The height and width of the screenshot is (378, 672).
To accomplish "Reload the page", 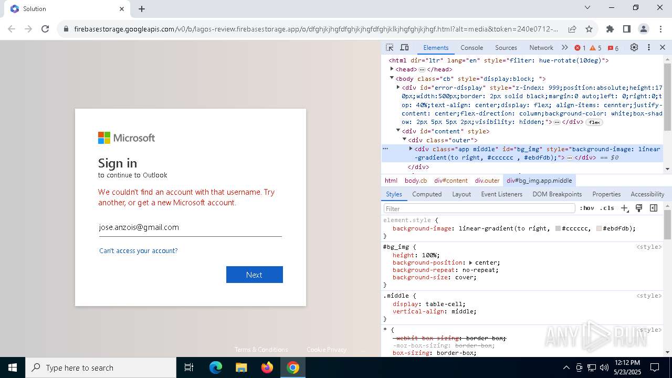I will tap(45, 29).
